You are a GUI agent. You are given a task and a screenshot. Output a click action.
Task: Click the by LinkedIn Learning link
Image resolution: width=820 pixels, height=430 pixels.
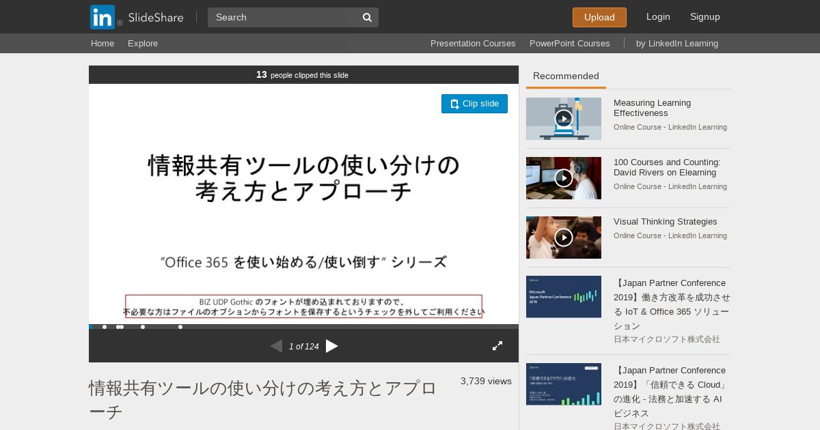[x=677, y=43]
